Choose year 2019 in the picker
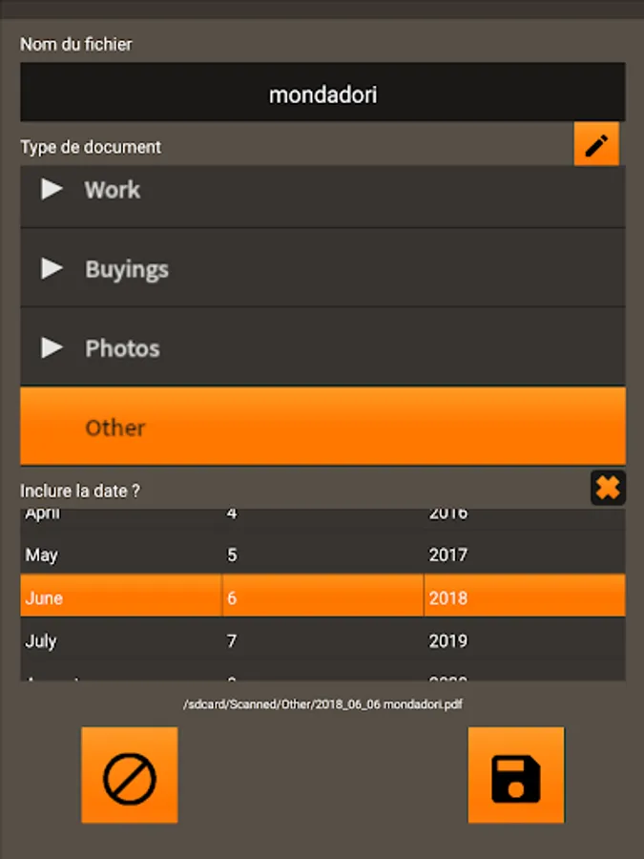The width and height of the screenshot is (644, 859). point(448,640)
